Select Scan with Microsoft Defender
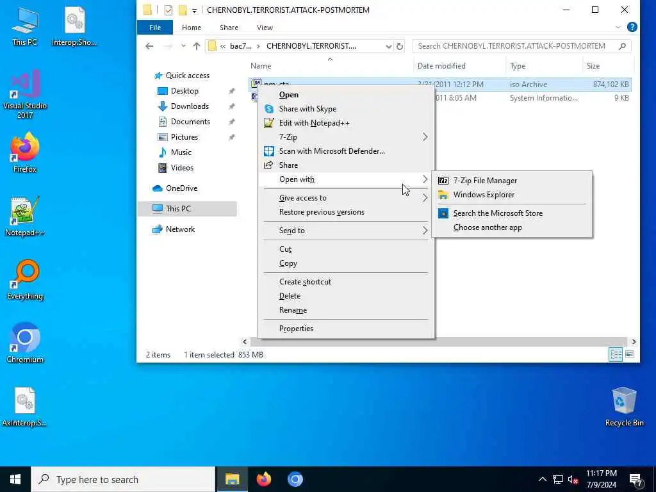Viewport: 656px width, 492px height. tap(346, 151)
